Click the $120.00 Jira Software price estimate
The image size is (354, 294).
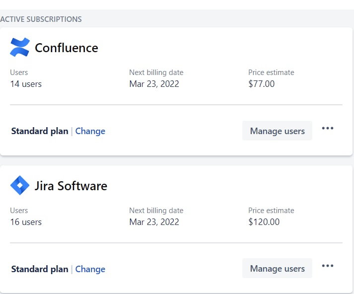click(264, 222)
